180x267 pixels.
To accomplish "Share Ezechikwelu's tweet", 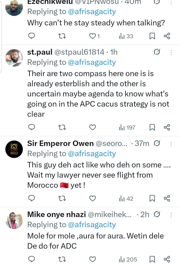I will click(x=167, y=36).
